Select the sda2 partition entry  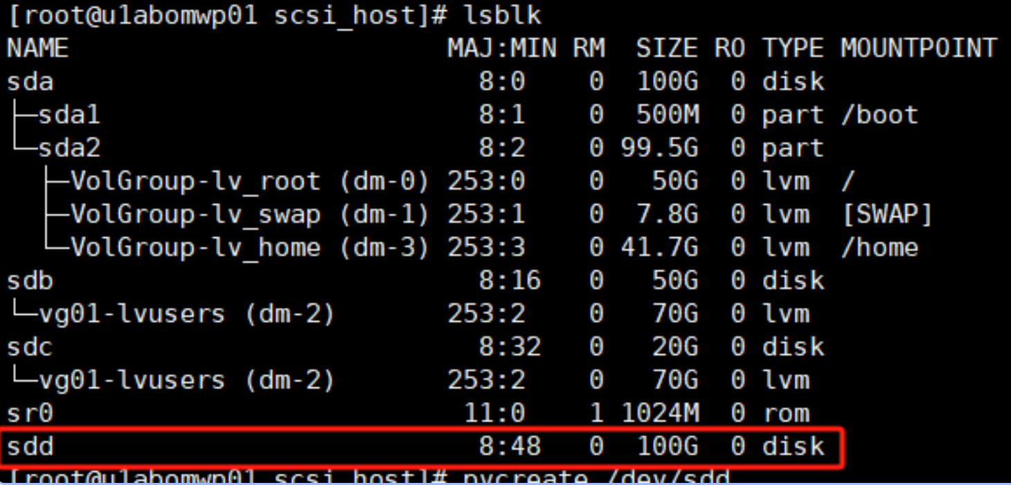pyautogui.click(x=69, y=148)
